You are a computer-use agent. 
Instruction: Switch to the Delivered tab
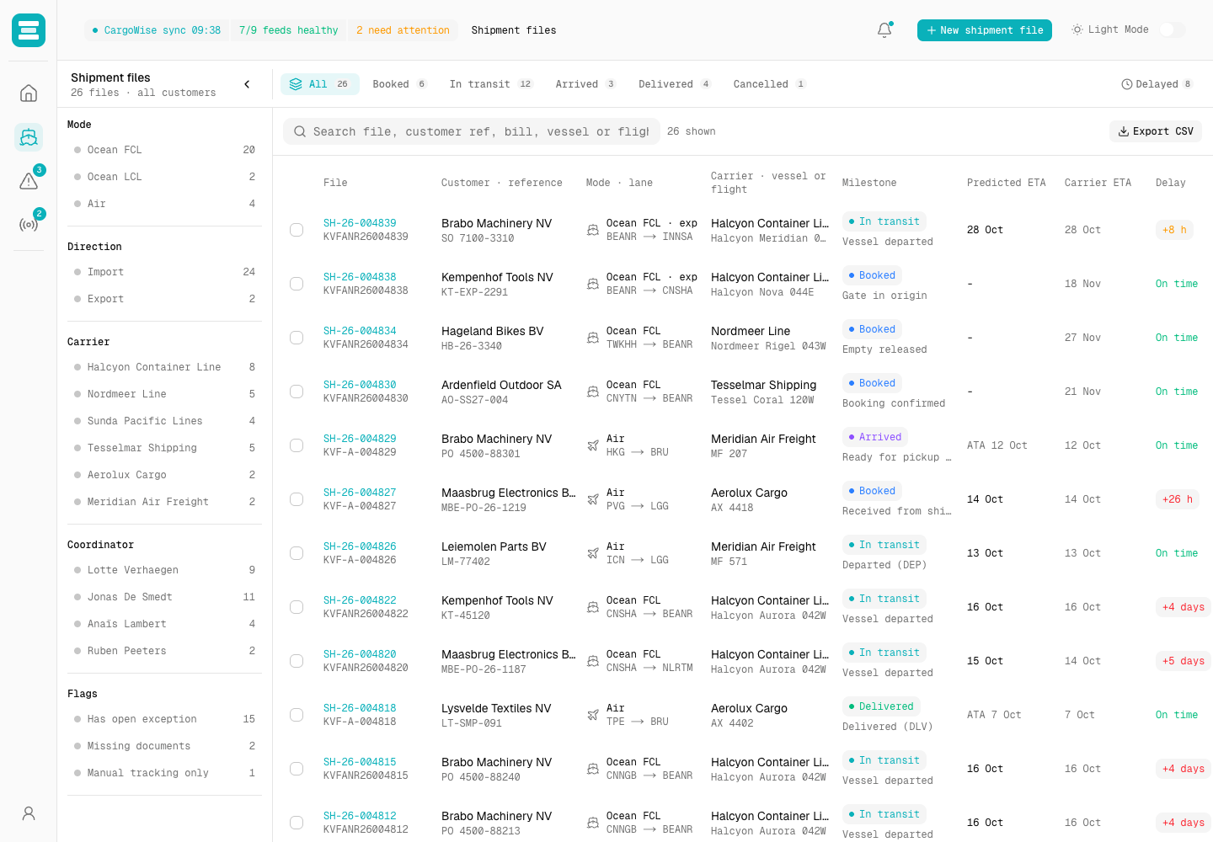point(674,84)
